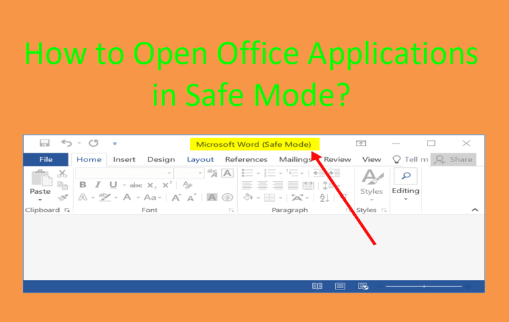This screenshot has height=322, width=509.
Task: Collapse the ribbon with the chevron
Action: [475, 210]
